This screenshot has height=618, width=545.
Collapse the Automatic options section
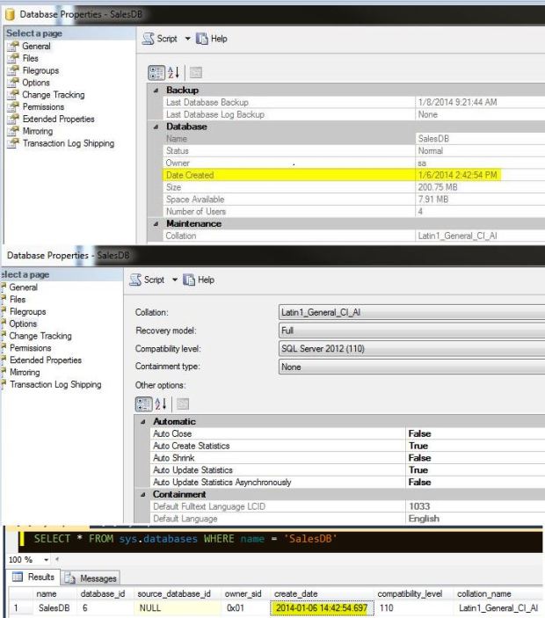[142, 422]
